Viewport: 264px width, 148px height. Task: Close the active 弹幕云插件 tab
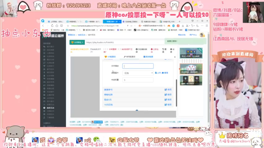[x=120, y=22]
